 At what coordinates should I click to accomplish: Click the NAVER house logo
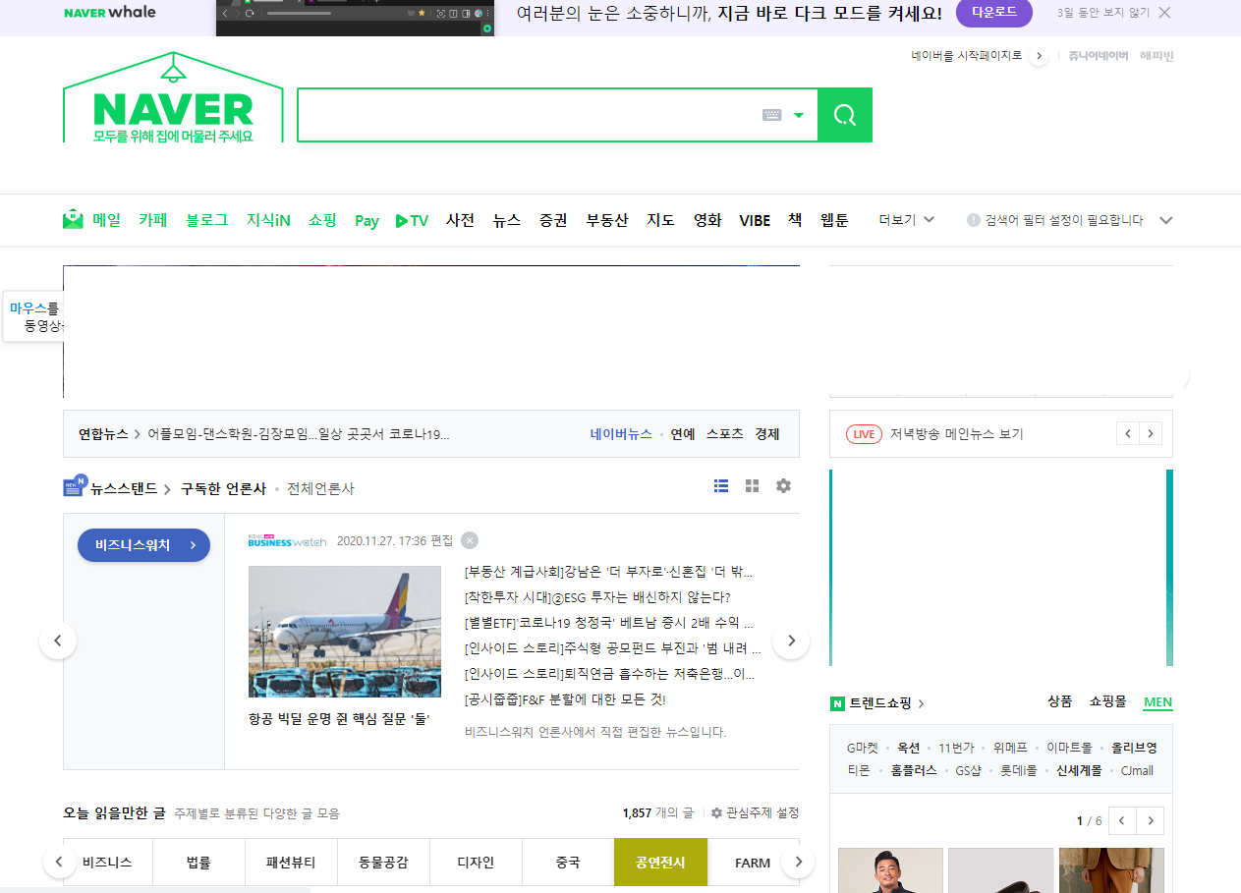coord(173,98)
